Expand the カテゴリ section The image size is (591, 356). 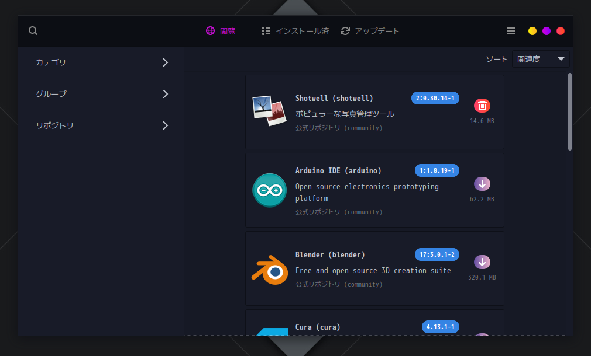[x=101, y=62]
